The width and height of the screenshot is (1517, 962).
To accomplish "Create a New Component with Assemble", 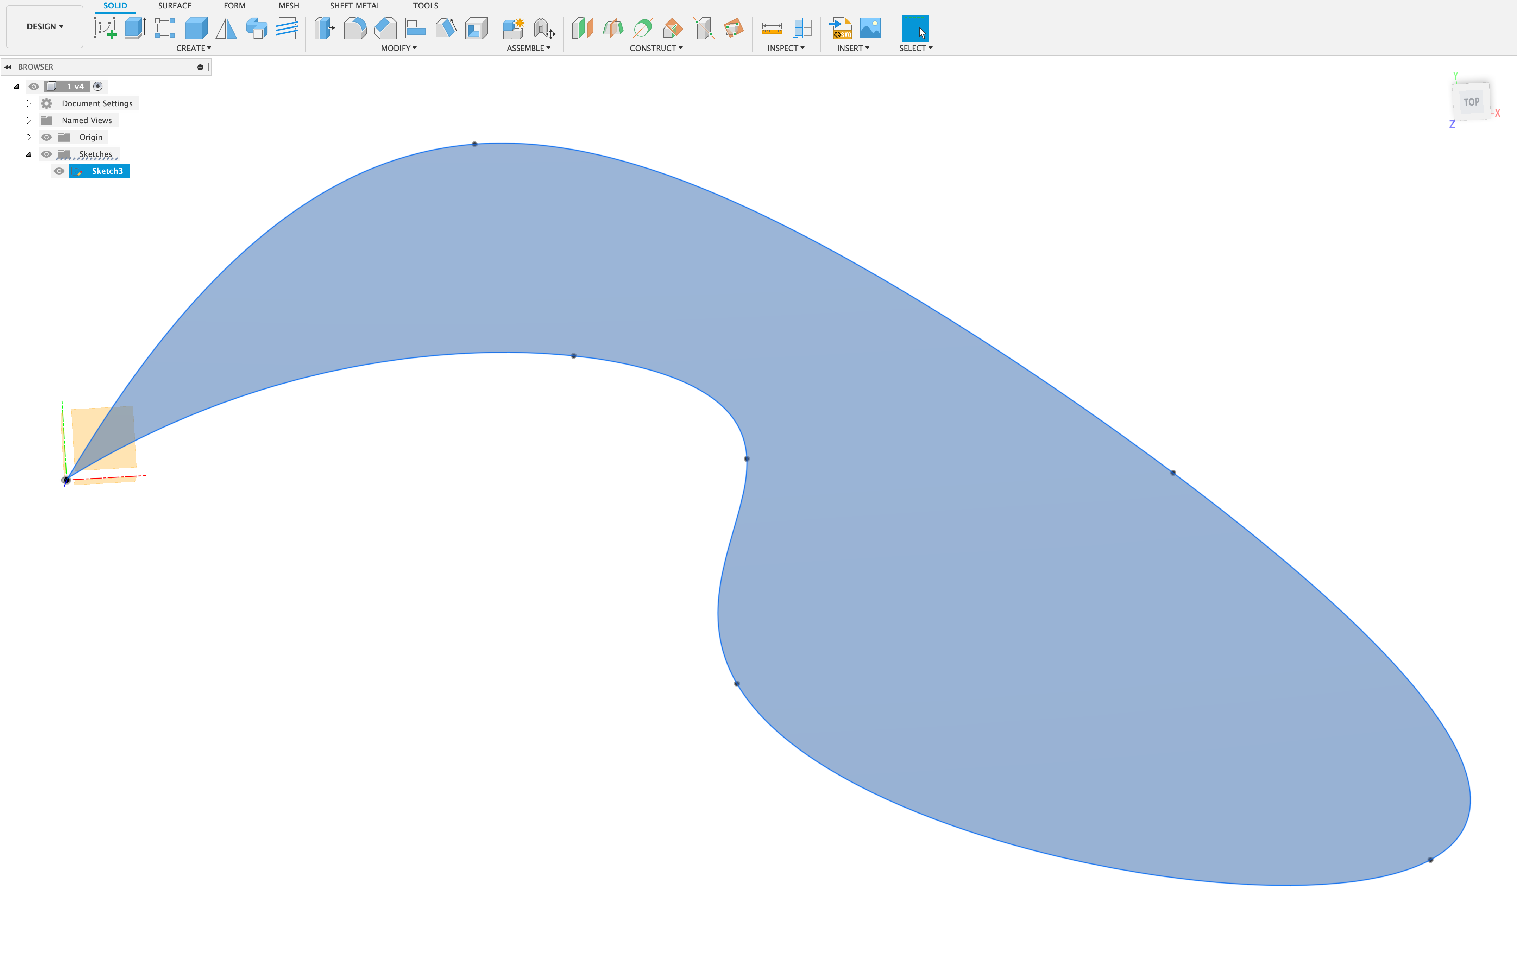I will click(514, 28).
